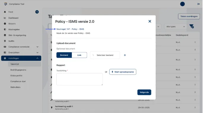Open row menu for herinnering audit 1

coord(195,107)
